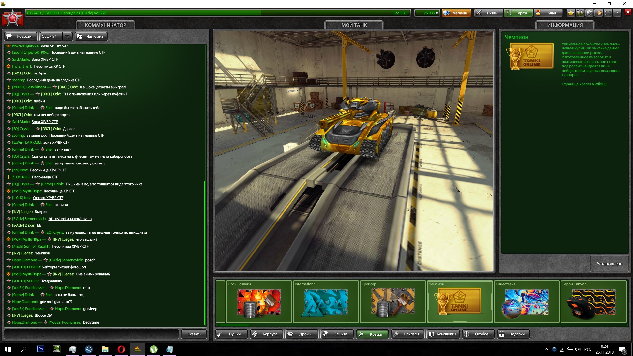The width and height of the screenshot is (633, 356).
Task: Click username '[E-Adv] Daxar' in chat
Action: (x=23, y=225)
